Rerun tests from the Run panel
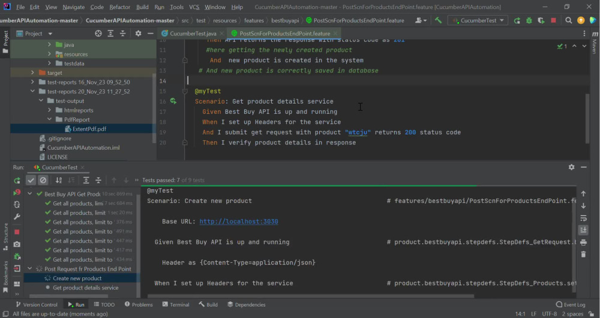 pyautogui.click(x=17, y=180)
